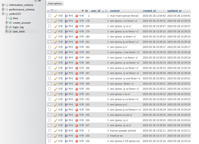Sort by the updated_at column header
Image resolution: width=199 pixels, height=144 pixels.
(174, 11)
